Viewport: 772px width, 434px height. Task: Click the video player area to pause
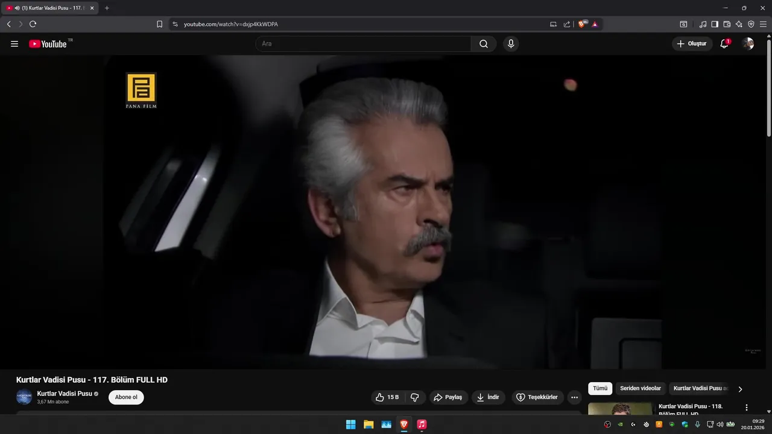(x=383, y=212)
